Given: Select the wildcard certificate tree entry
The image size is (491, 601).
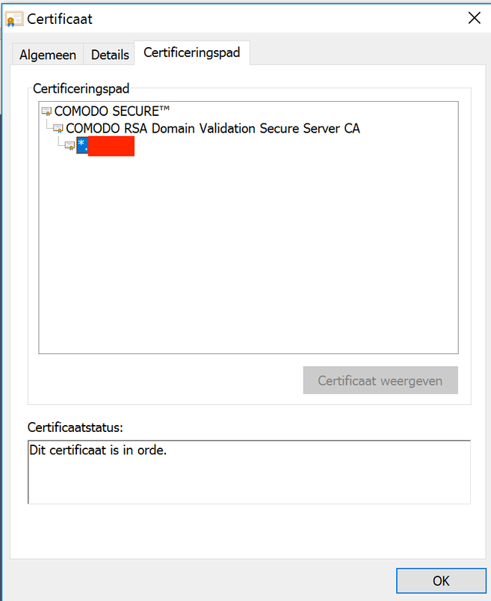Looking at the screenshot, I should (105, 146).
